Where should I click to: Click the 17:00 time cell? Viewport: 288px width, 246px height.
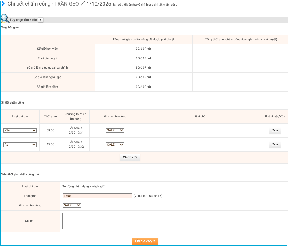(50, 145)
